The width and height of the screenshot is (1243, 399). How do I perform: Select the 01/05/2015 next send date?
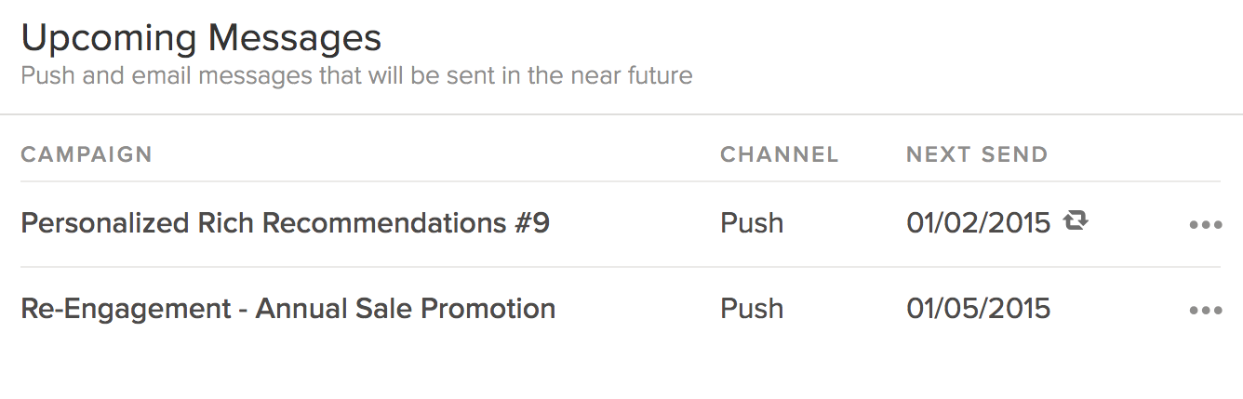point(978,309)
